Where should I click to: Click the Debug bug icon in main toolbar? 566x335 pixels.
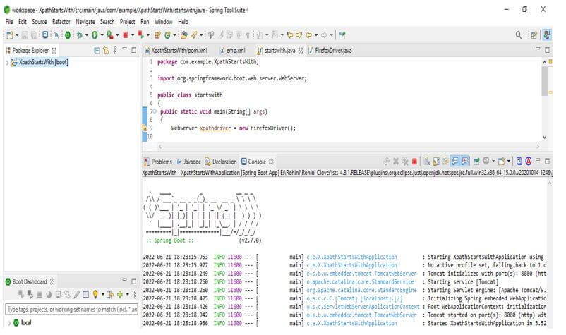(80, 35)
